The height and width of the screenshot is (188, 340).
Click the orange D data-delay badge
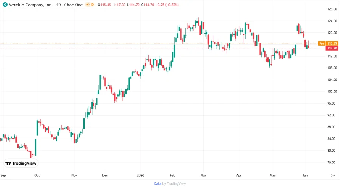coord(93,5)
